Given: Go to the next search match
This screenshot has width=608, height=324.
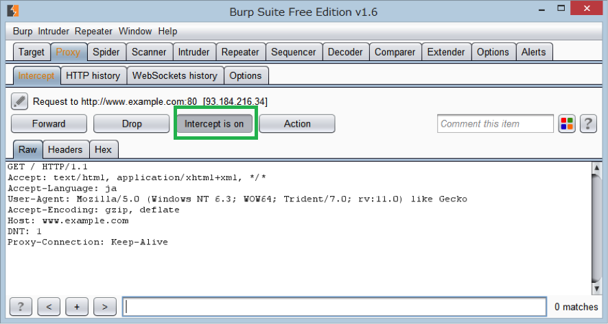Looking at the screenshot, I should [x=105, y=307].
